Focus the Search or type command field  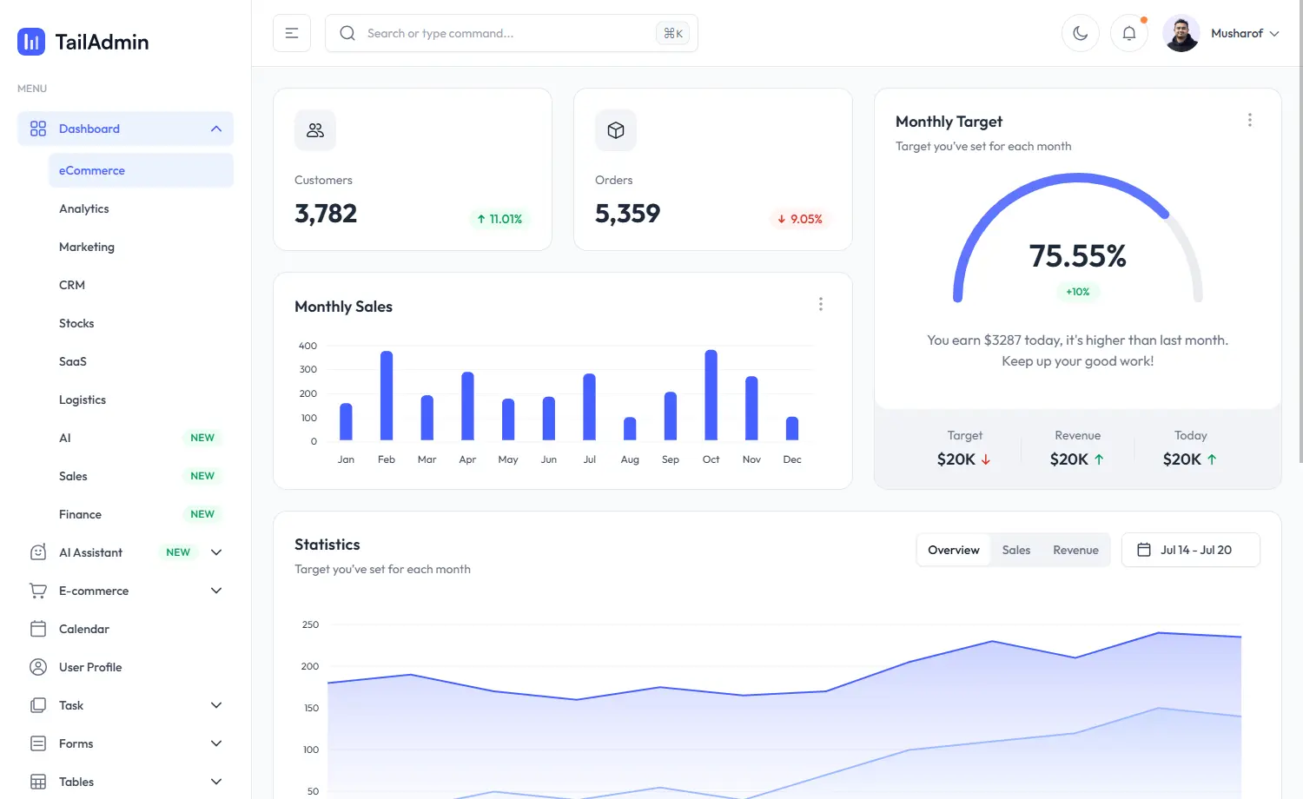coord(512,33)
